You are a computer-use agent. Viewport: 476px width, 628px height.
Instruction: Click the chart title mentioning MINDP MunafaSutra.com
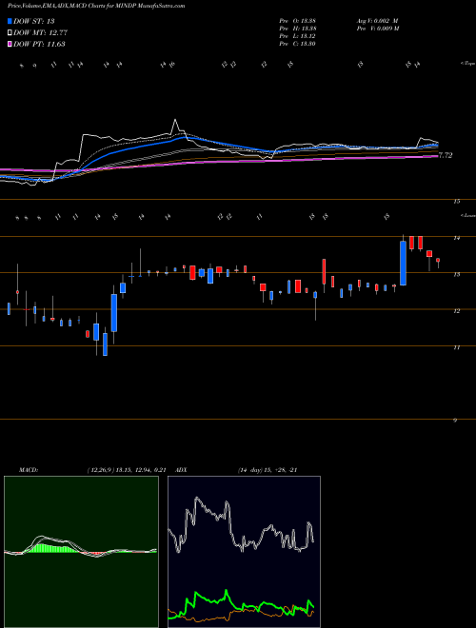pyautogui.click(x=96, y=6)
